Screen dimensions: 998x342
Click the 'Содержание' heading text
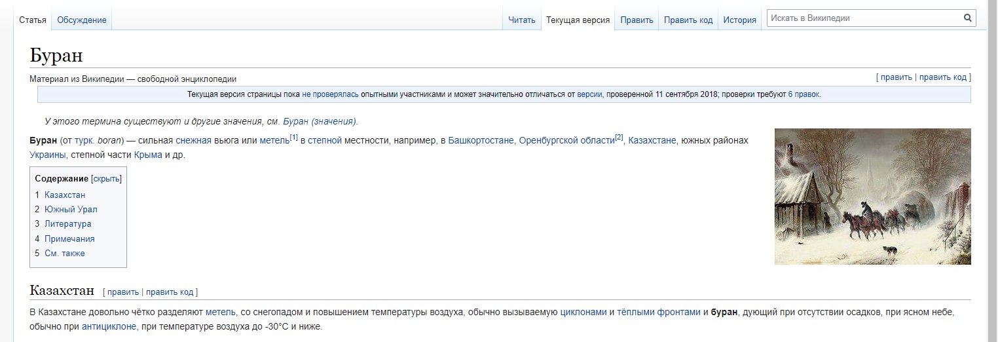(62, 178)
